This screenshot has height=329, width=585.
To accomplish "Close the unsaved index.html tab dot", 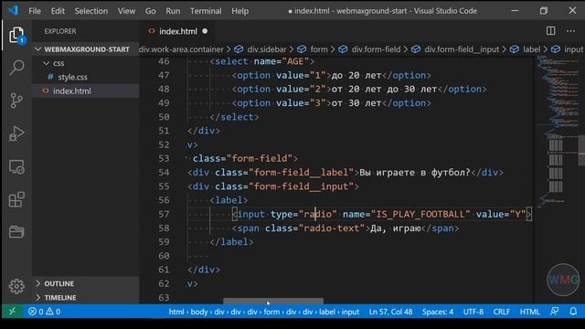I will coord(205,31).
